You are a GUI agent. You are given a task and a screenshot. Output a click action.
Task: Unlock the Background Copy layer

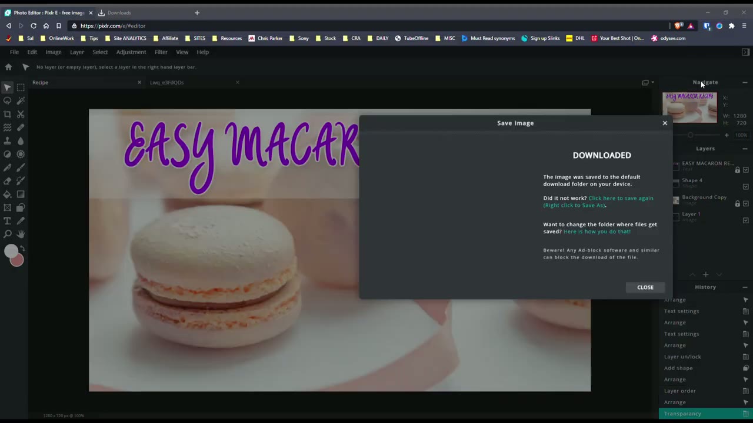coord(738,203)
